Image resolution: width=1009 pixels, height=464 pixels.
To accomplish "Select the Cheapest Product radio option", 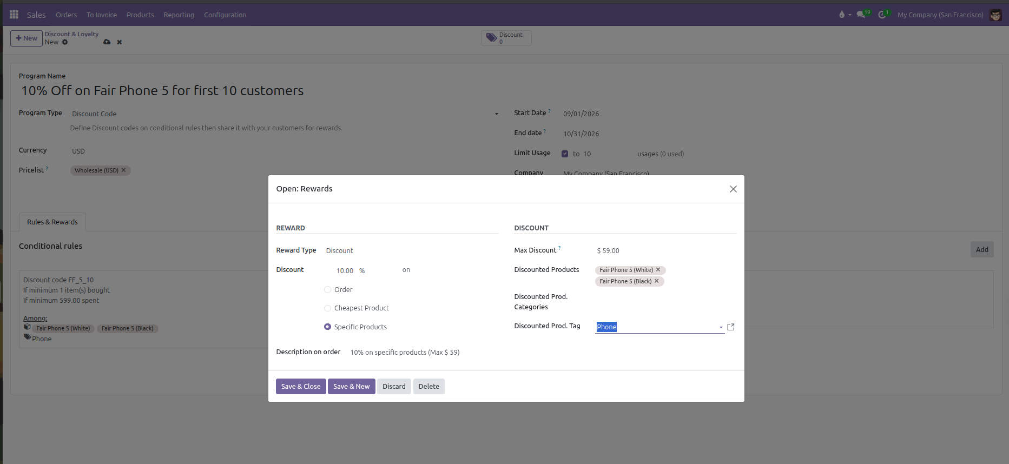I will [327, 308].
